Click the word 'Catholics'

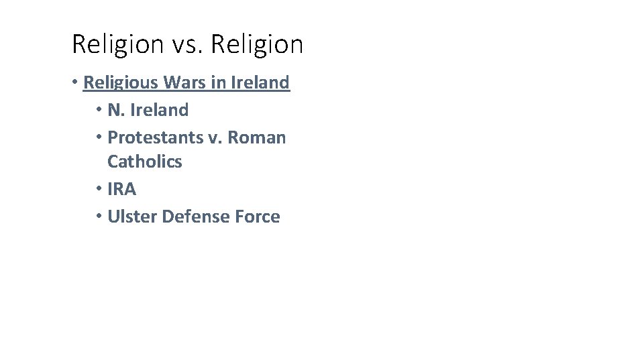coord(144,162)
